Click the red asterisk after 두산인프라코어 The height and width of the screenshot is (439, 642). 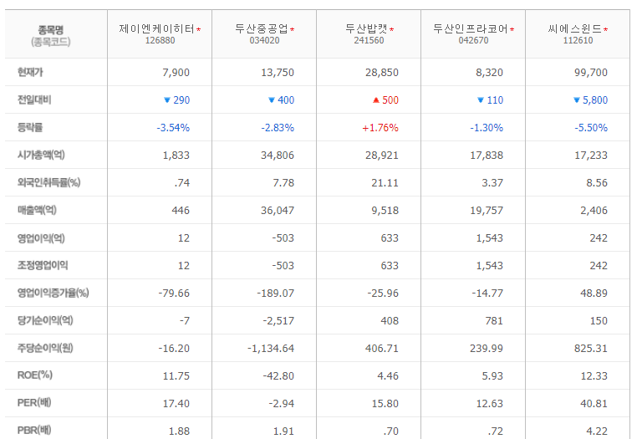[x=512, y=29]
